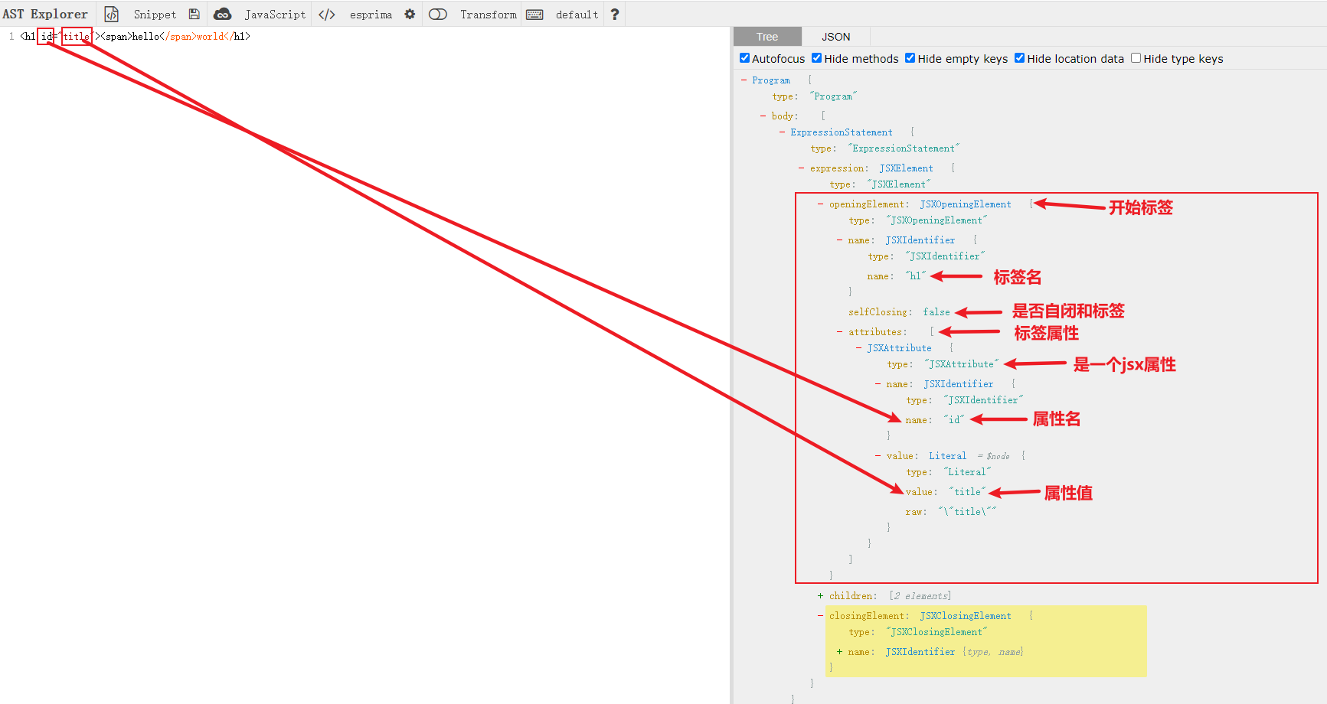The width and height of the screenshot is (1327, 704).
Task: Collapse the body array
Action: pyautogui.click(x=763, y=116)
